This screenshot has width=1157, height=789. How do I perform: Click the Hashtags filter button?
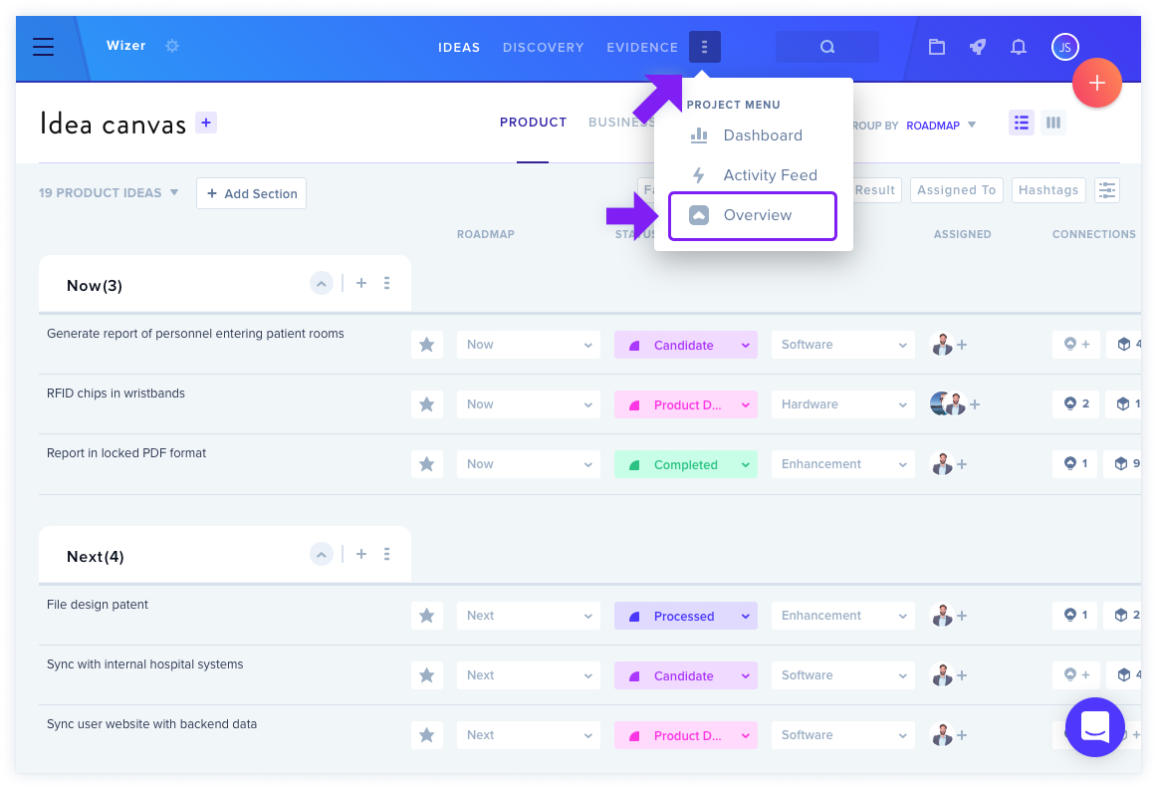(x=1047, y=190)
